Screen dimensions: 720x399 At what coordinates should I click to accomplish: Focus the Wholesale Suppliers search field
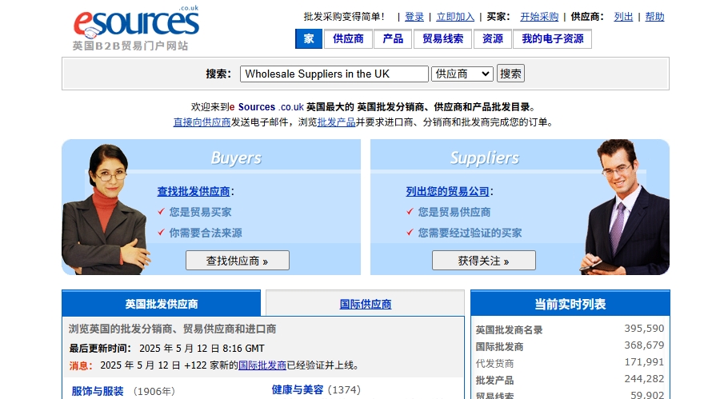click(x=334, y=74)
